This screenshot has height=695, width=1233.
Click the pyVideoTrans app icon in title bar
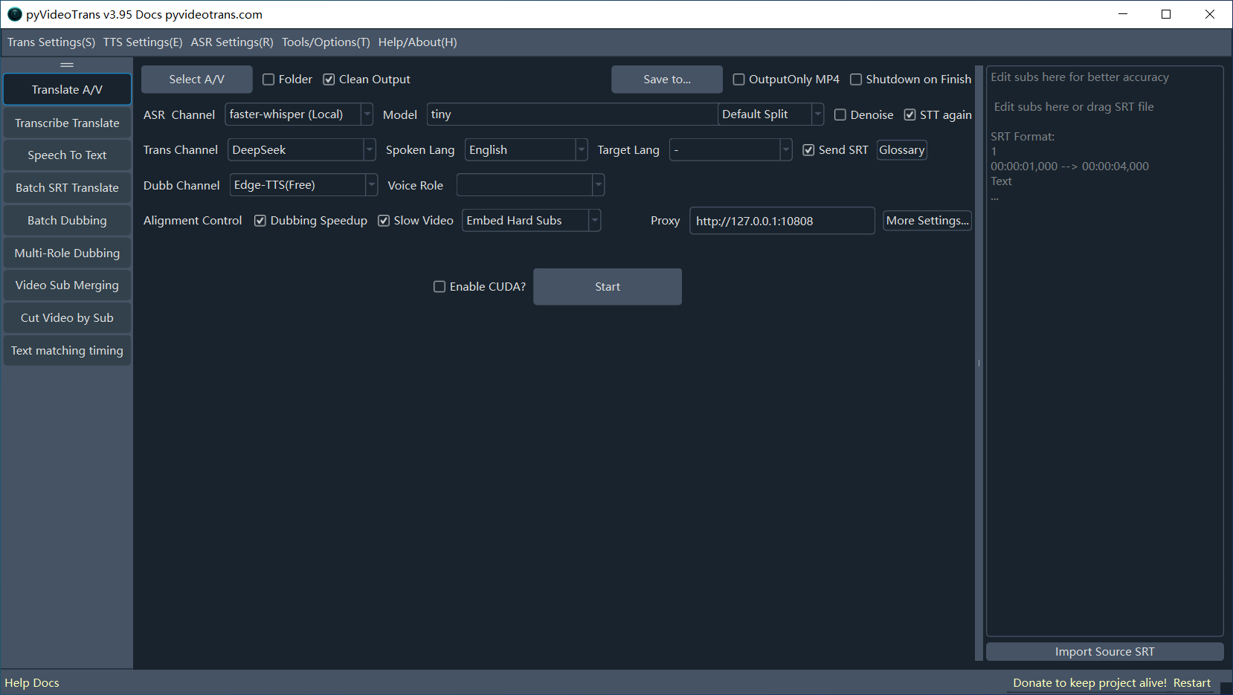pyautogui.click(x=14, y=14)
